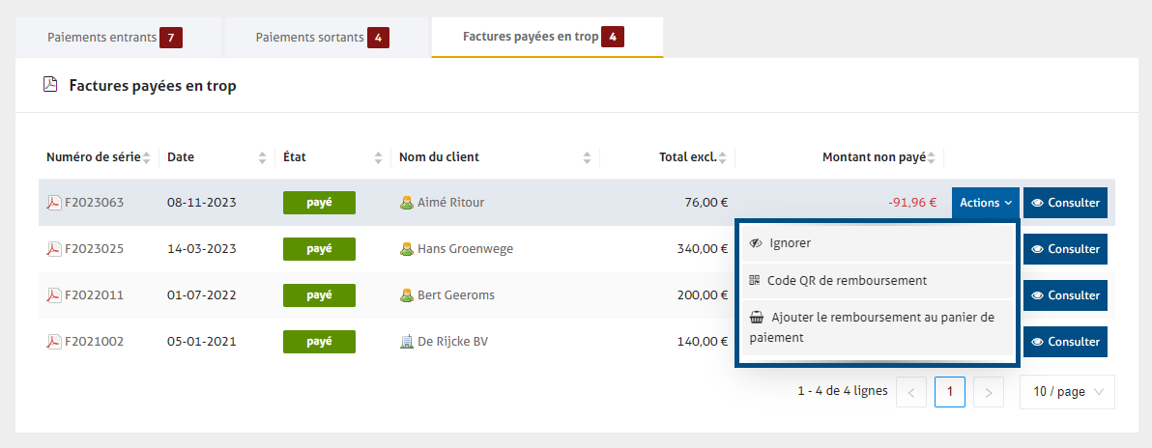Viewport: 1152px width, 448px height.
Task: Select page 1 in pagination
Action: [x=950, y=392]
